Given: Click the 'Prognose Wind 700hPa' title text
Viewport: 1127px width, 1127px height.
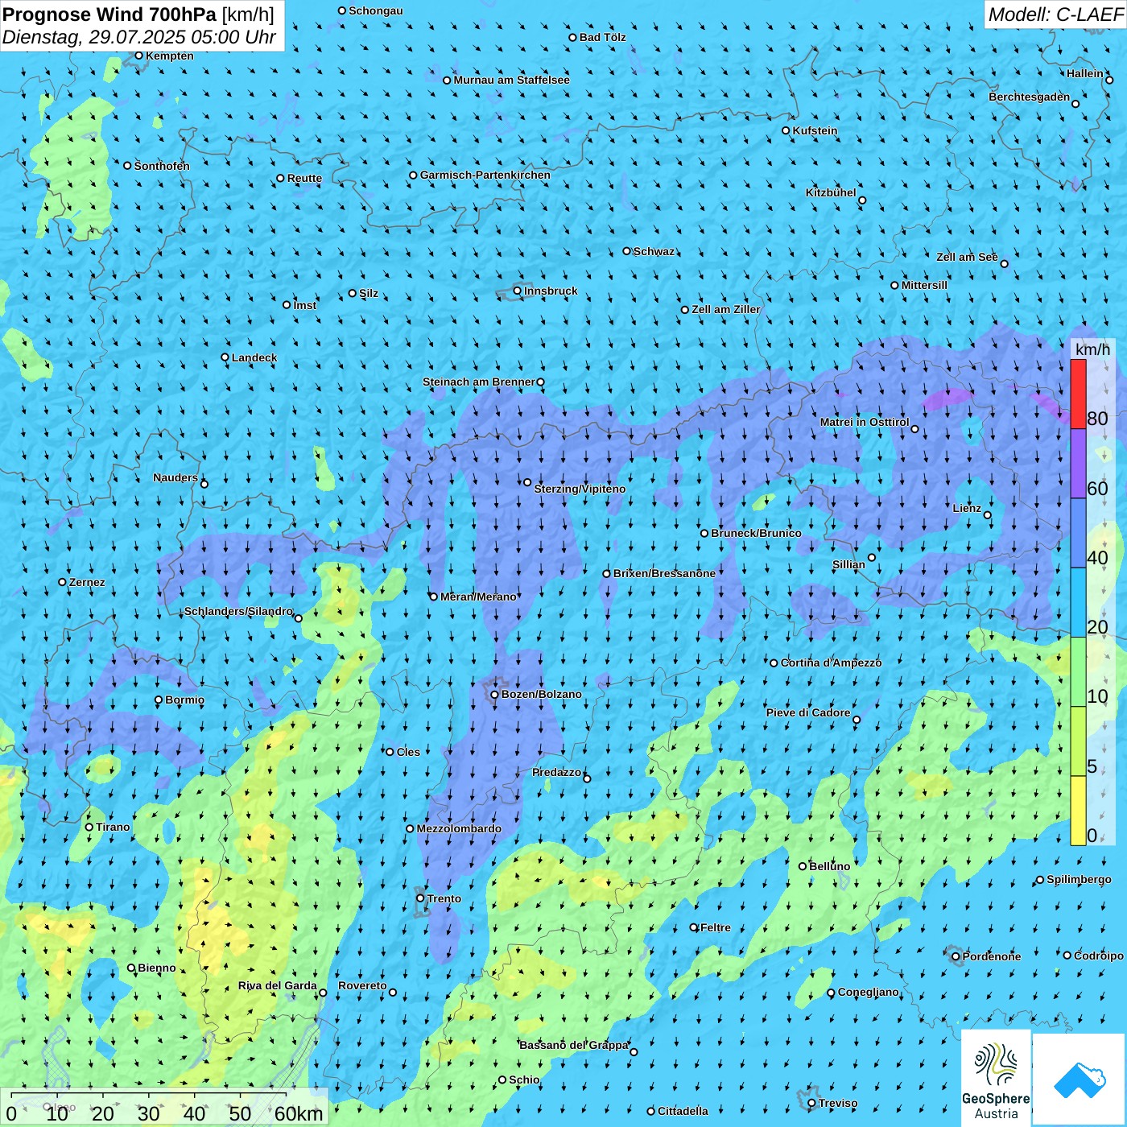Looking at the screenshot, I should coord(110,14).
